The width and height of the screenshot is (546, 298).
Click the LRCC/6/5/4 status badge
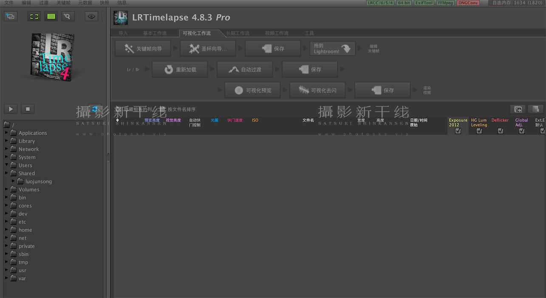point(380,3)
